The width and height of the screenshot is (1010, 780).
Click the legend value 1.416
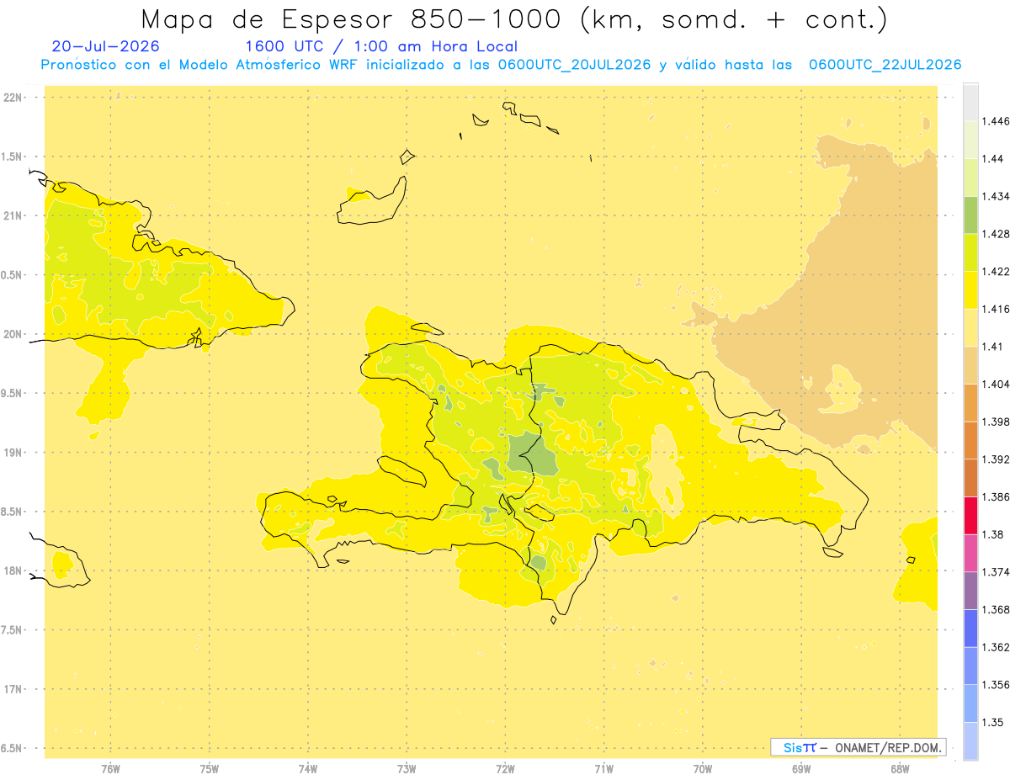(x=996, y=309)
